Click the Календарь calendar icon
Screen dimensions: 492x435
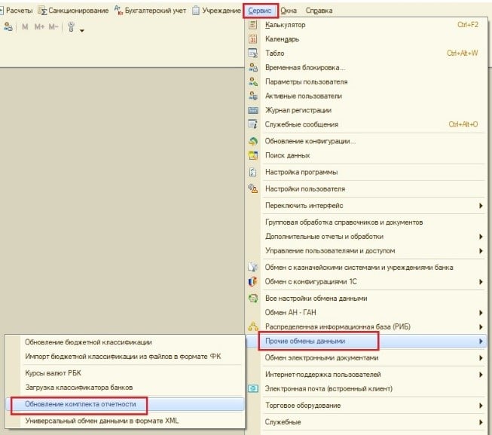pos(253,39)
